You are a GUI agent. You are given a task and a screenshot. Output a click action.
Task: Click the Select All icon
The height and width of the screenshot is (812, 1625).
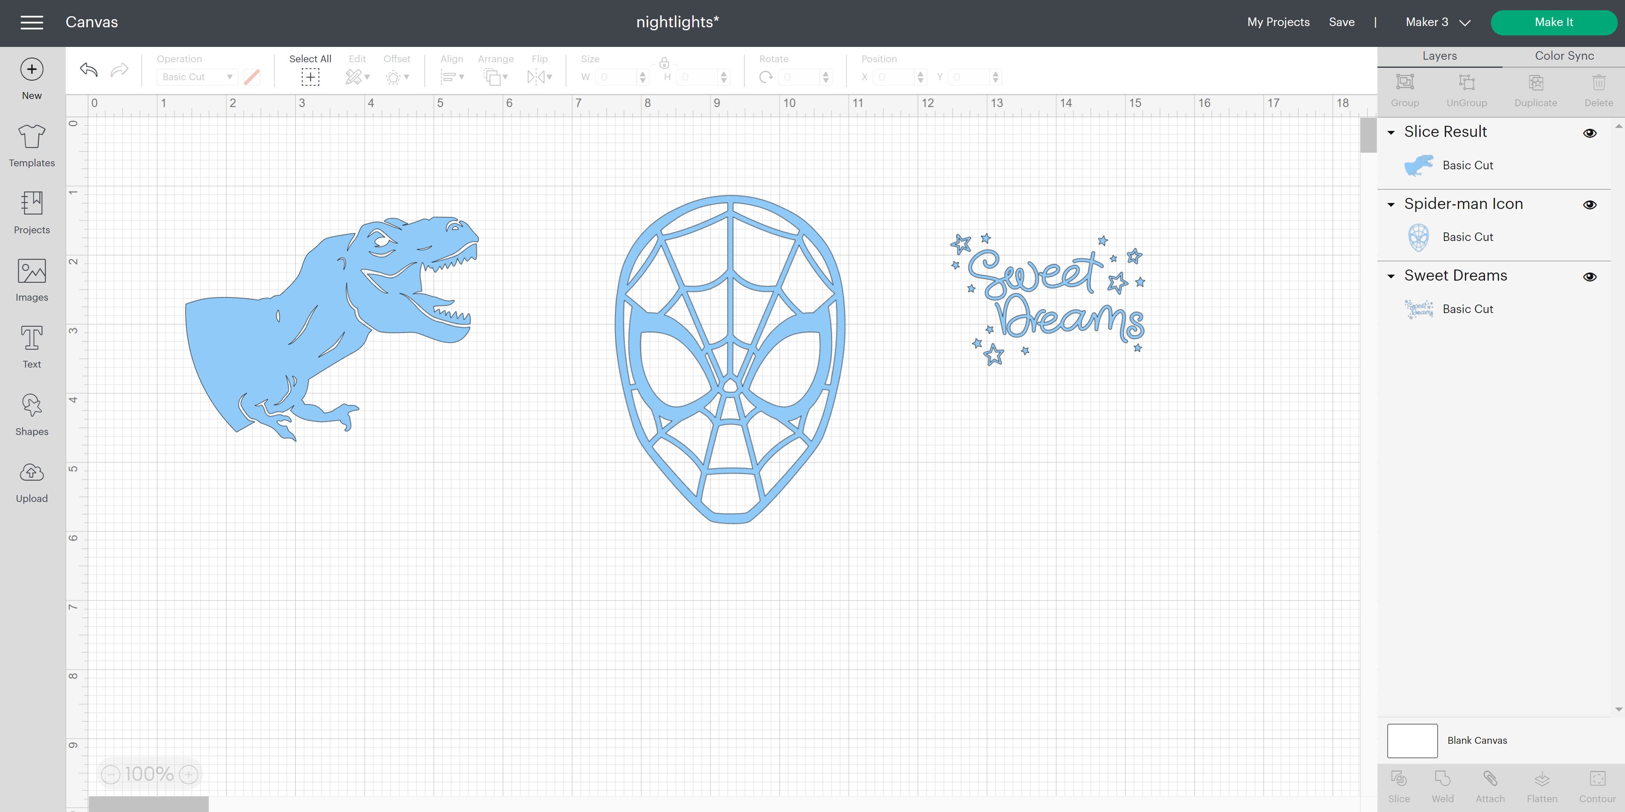tap(310, 77)
